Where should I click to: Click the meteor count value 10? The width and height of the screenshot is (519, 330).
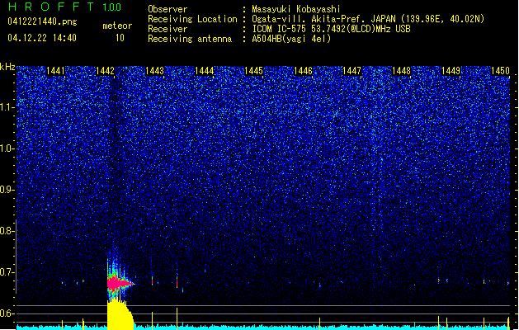pos(120,38)
